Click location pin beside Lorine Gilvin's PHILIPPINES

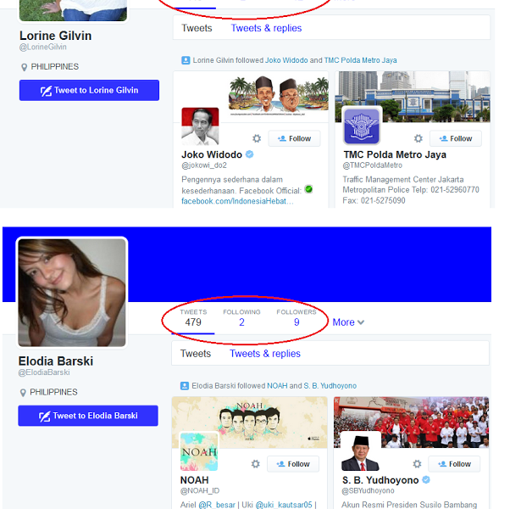pos(24,67)
